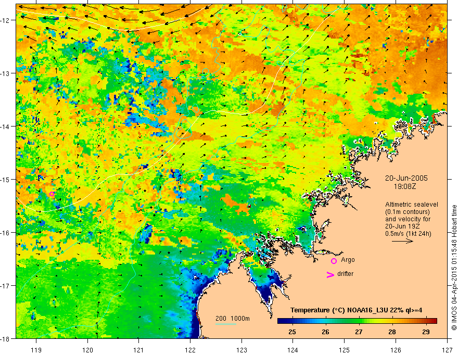Click the longitude axis label '125'
Screen dimensions: 458x354
pos(345,350)
